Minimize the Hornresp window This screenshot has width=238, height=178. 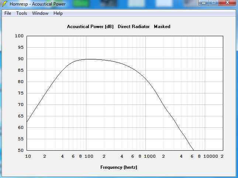(204, 3)
